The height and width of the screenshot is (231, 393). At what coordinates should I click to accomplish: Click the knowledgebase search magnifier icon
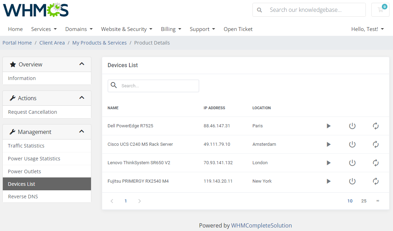pos(259,10)
